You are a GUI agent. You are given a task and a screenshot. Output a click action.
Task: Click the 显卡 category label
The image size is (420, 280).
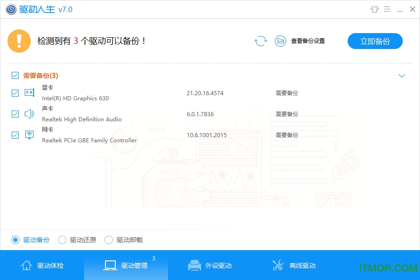pyautogui.click(x=48, y=88)
